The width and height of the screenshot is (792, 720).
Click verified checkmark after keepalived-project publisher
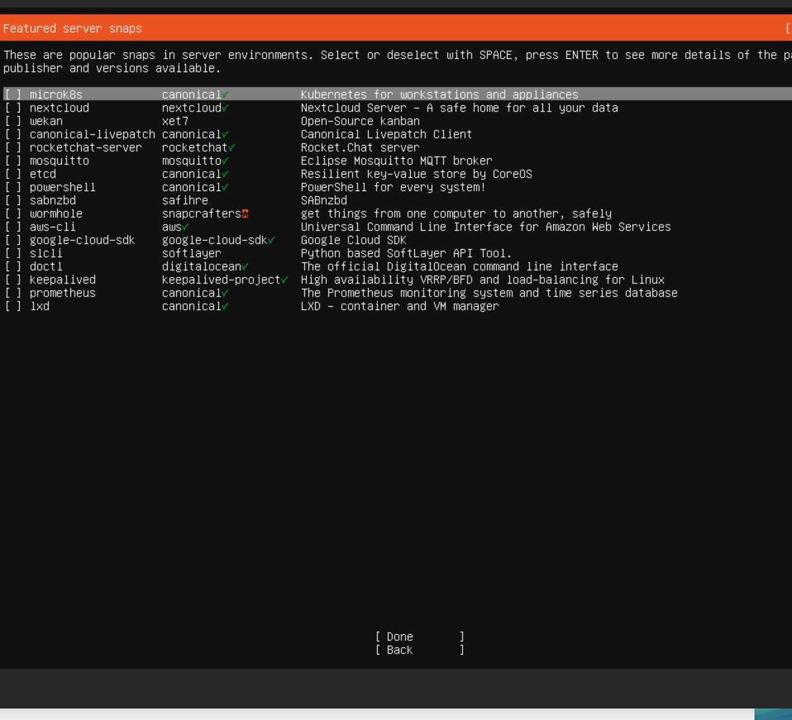[x=284, y=280]
